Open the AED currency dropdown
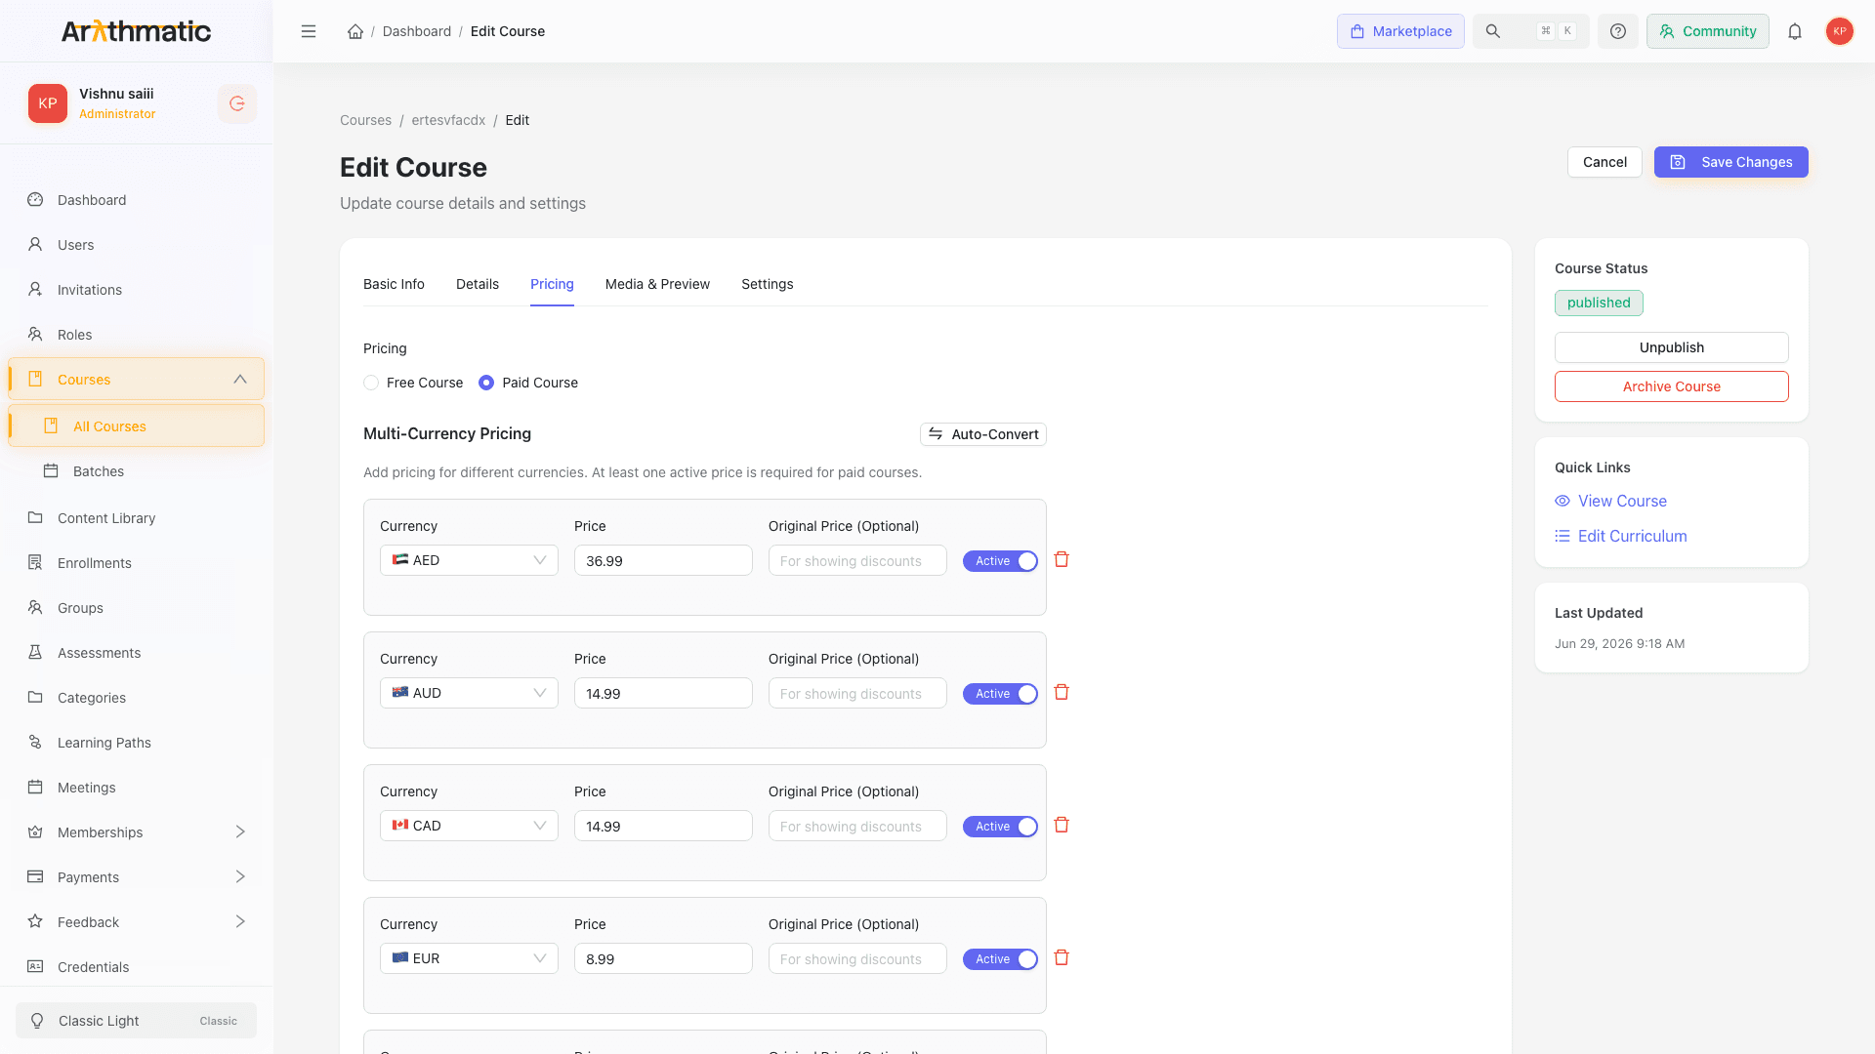 [469, 560]
